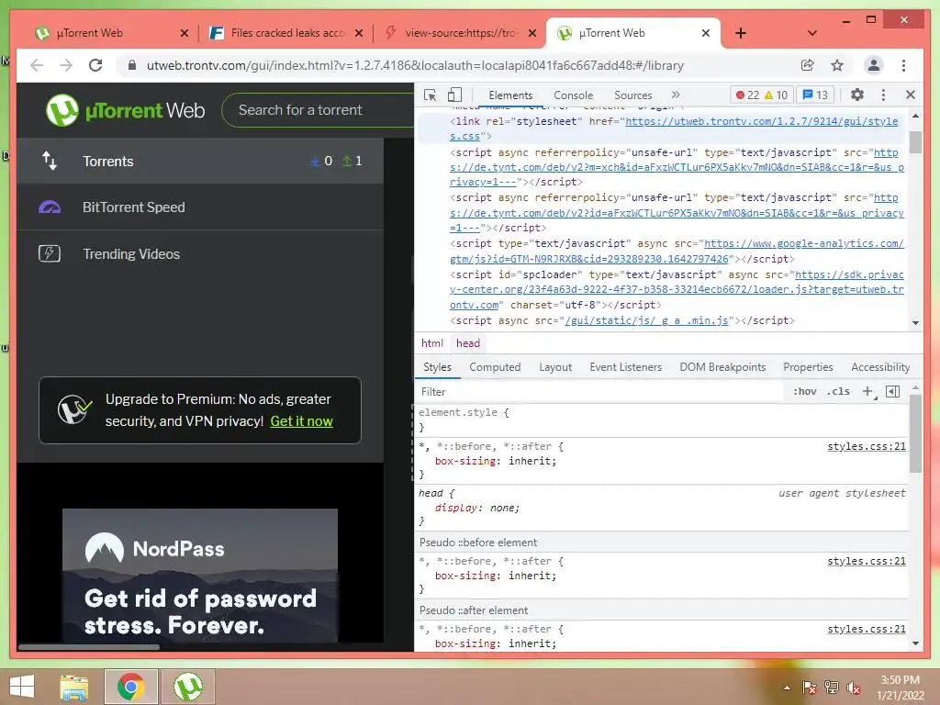Screen dimensions: 940x705
Task: Switch to the Event Listeners tab
Action: 625,367
